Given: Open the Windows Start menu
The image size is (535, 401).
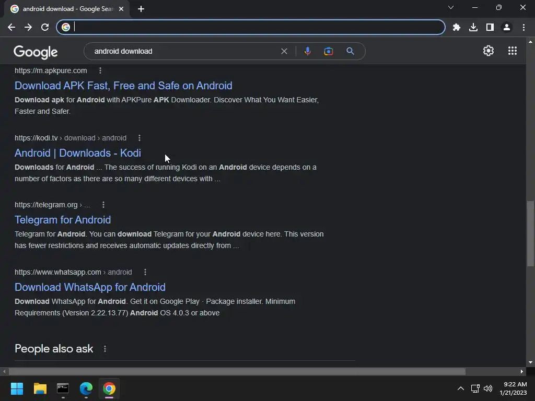Looking at the screenshot, I should click(17, 388).
